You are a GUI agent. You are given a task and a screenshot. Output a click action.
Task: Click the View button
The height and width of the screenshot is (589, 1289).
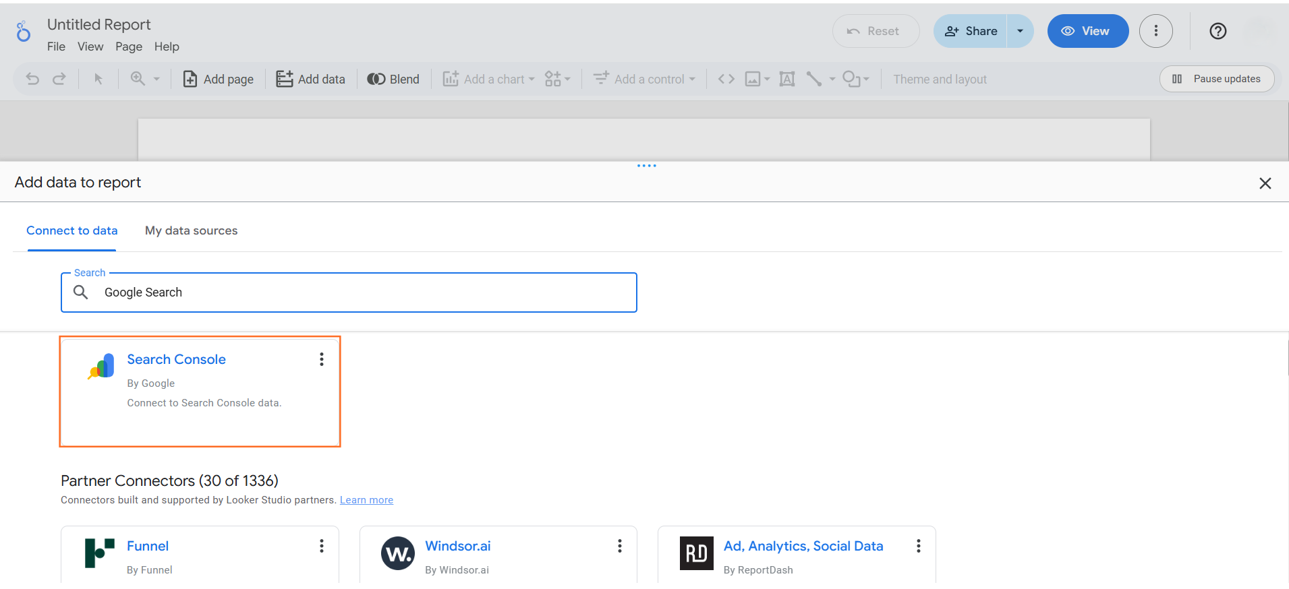(x=1088, y=31)
